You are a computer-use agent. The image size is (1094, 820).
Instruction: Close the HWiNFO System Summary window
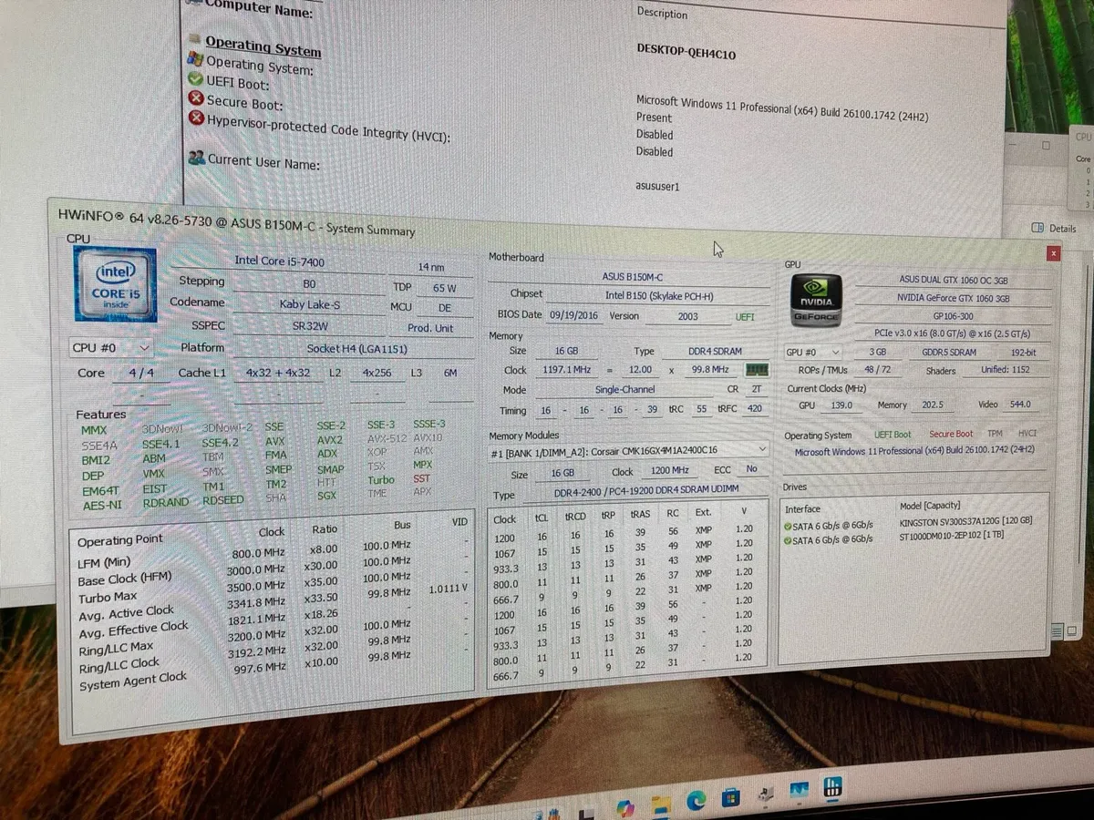click(x=1054, y=253)
